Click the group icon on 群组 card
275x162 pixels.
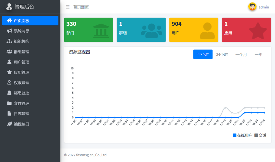(152, 31)
